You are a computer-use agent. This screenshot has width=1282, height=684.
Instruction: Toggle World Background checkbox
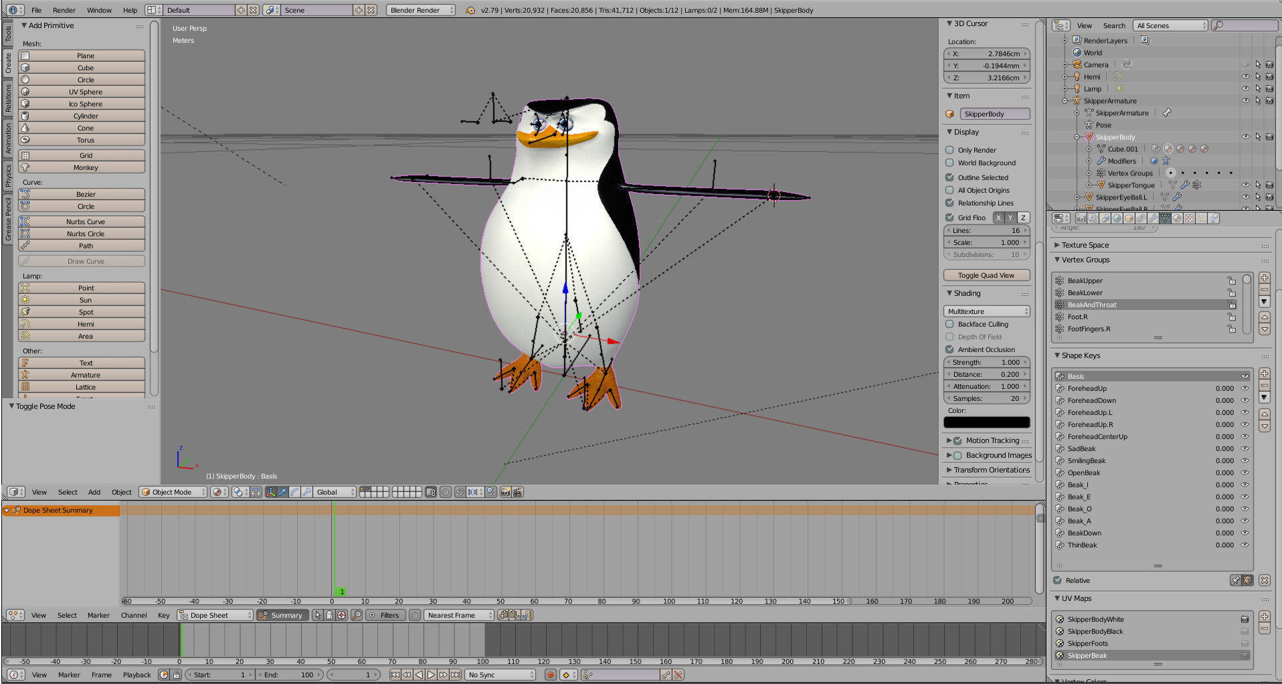pos(949,163)
